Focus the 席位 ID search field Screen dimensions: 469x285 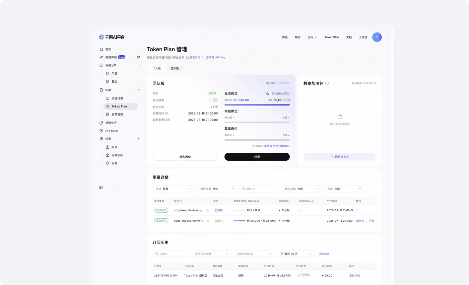tap(259, 189)
